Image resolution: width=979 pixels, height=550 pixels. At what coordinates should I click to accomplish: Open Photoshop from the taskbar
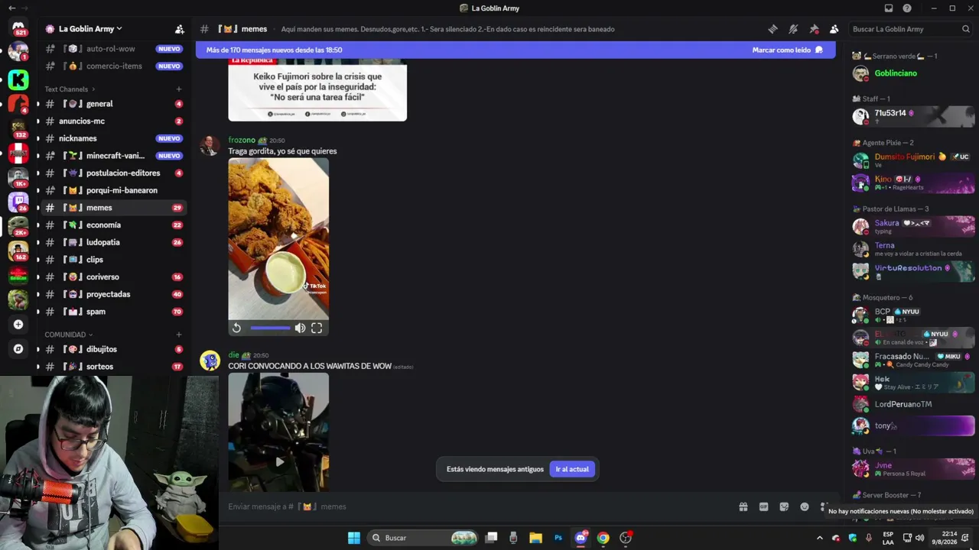[x=558, y=538]
